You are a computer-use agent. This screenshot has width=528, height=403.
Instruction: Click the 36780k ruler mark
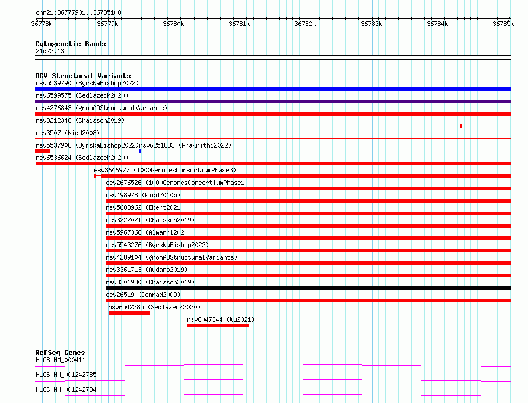point(173,24)
